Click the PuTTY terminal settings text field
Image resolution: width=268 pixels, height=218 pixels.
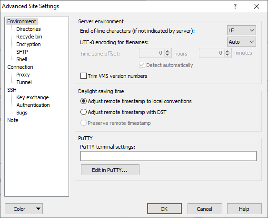[169, 156]
